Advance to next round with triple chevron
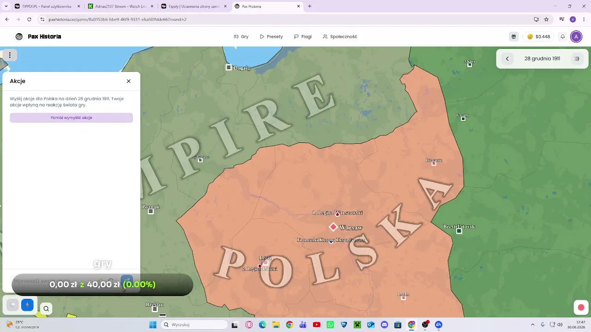Screen dimensions: 591x332 [x=577, y=59]
